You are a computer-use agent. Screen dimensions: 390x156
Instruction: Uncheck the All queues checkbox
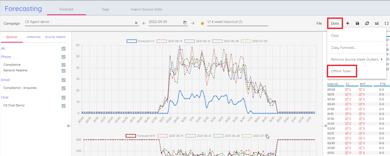click(64, 49)
